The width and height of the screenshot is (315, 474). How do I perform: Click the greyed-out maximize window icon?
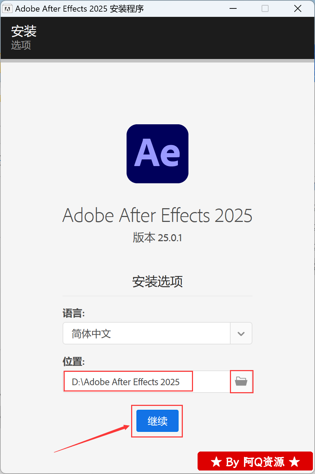click(265, 9)
